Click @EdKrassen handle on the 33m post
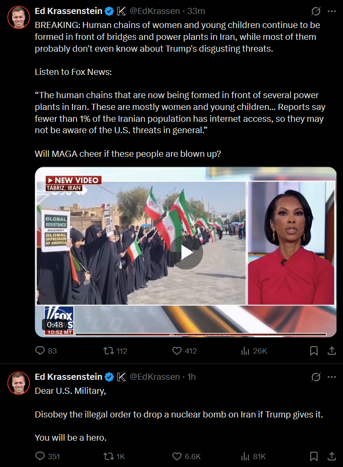The image size is (343, 467). [155, 11]
